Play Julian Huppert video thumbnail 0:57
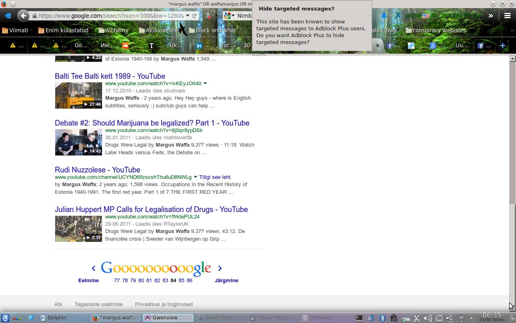 (x=79, y=229)
